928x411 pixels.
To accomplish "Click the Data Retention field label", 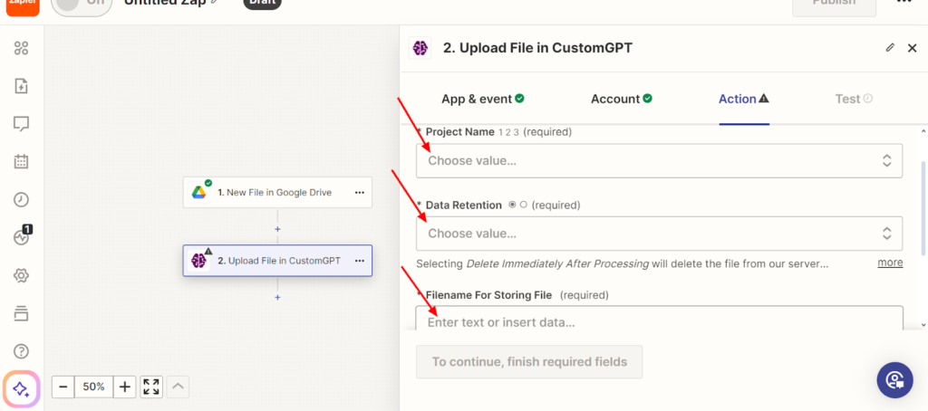I will (463, 205).
